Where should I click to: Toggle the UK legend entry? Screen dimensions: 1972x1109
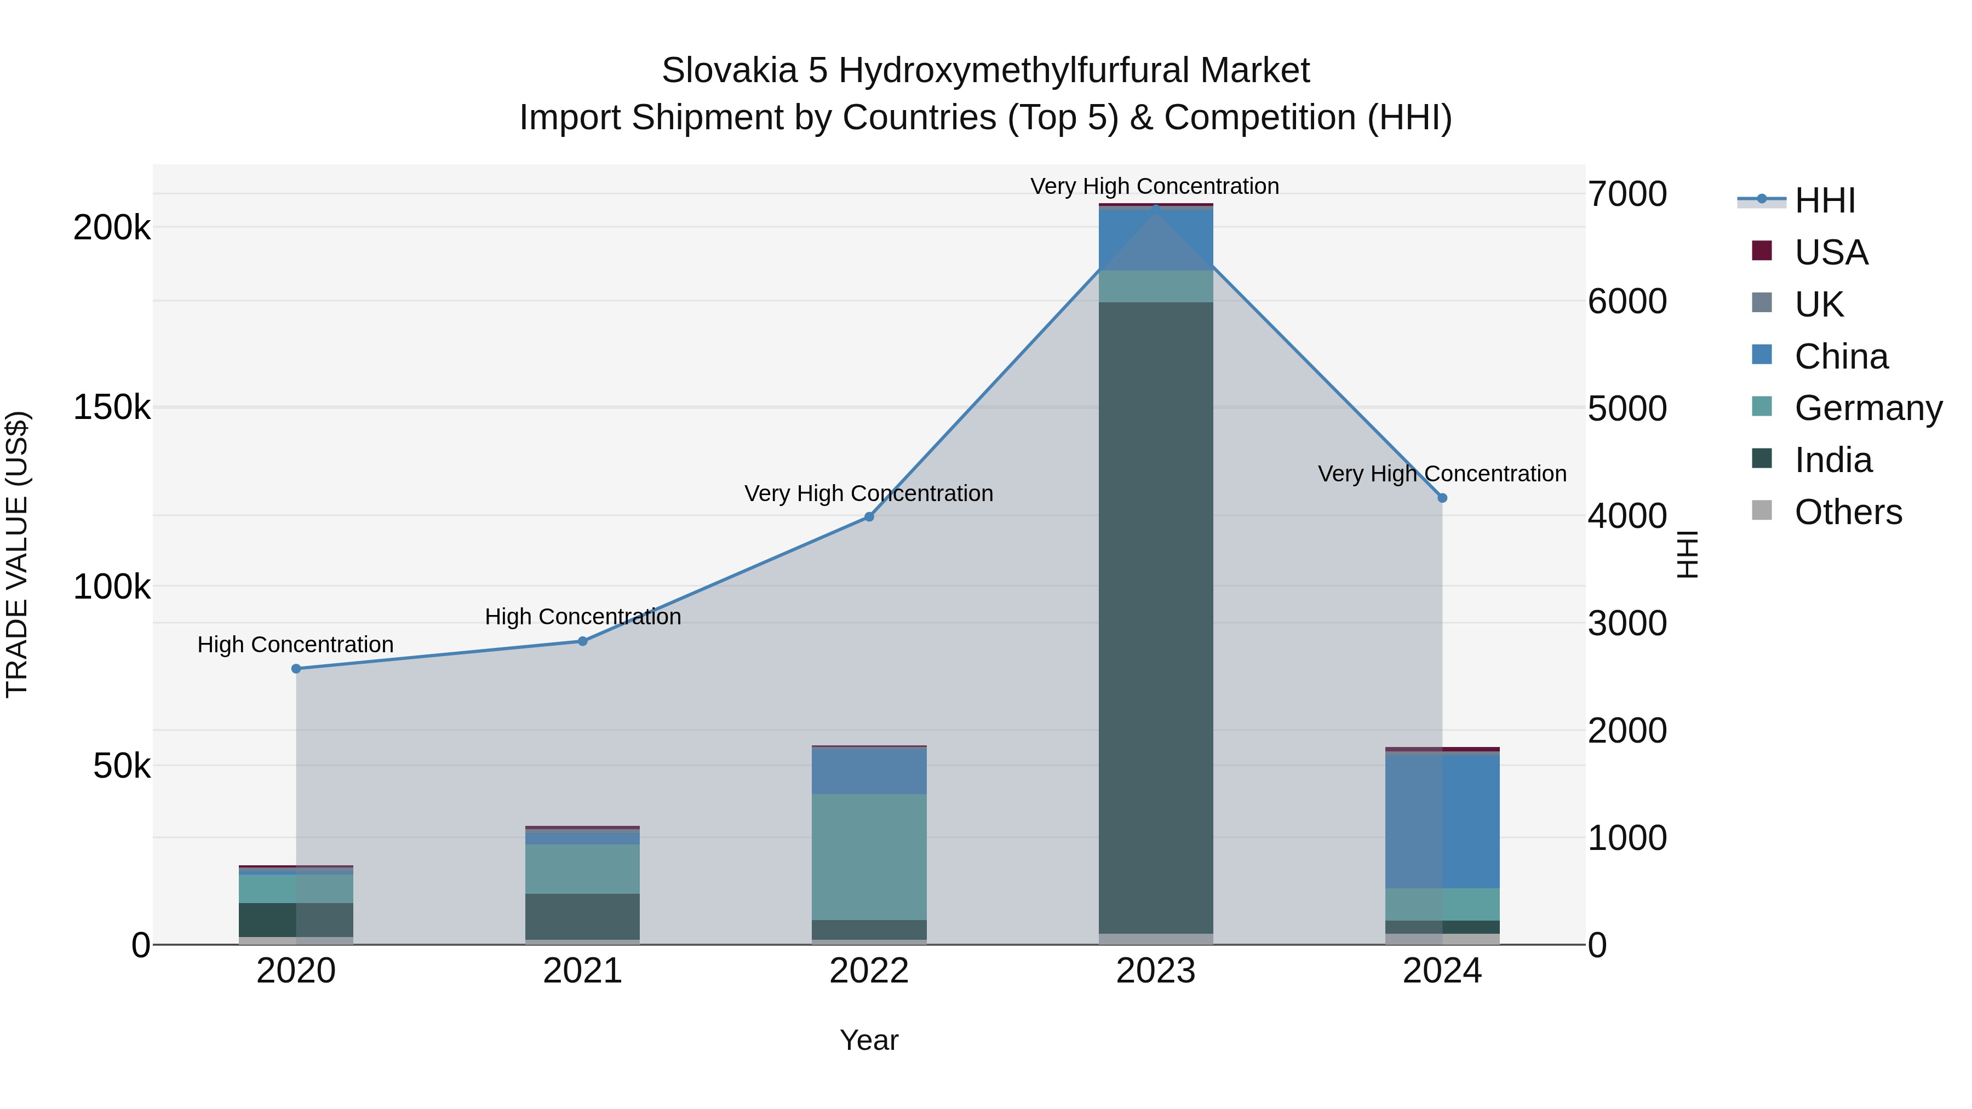point(1797,304)
